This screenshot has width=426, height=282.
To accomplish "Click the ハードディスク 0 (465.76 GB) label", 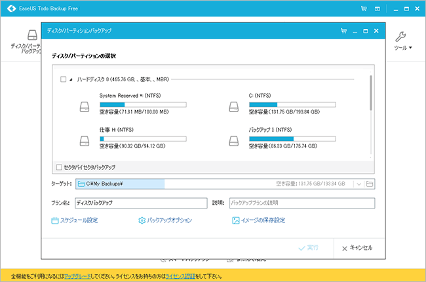I will pyautogui.click(x=123, y=79).
